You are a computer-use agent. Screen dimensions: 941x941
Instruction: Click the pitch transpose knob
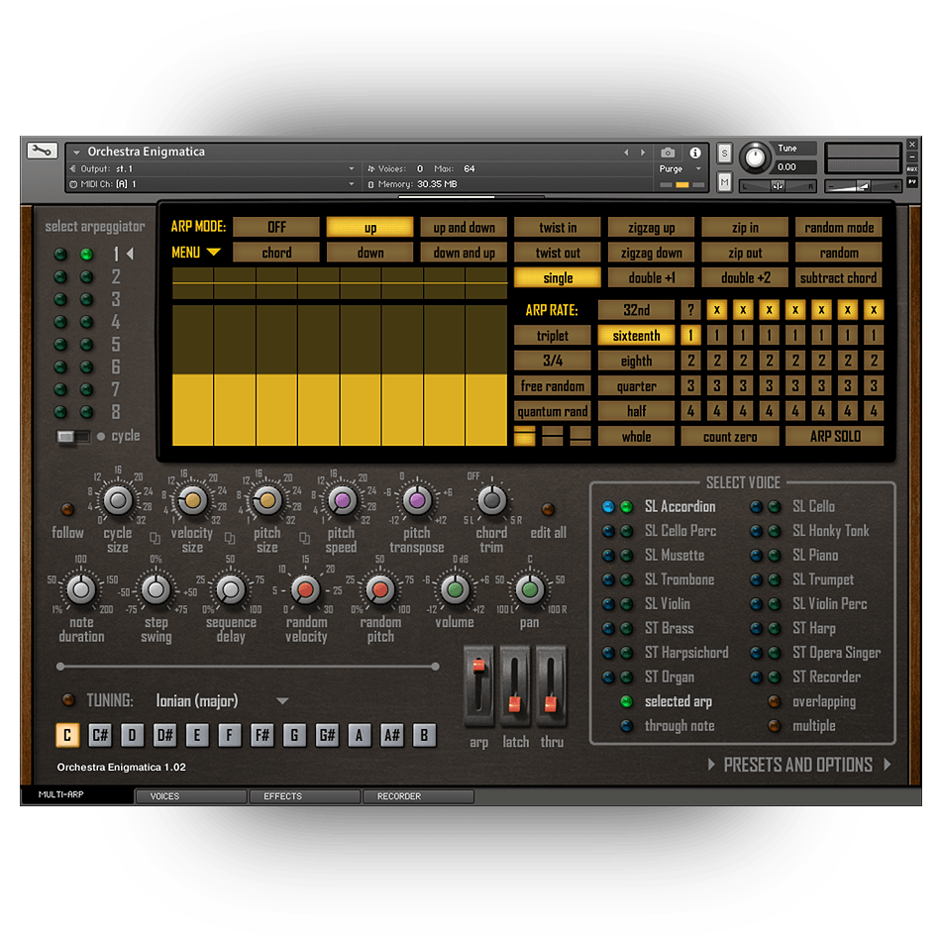(417, 500)
